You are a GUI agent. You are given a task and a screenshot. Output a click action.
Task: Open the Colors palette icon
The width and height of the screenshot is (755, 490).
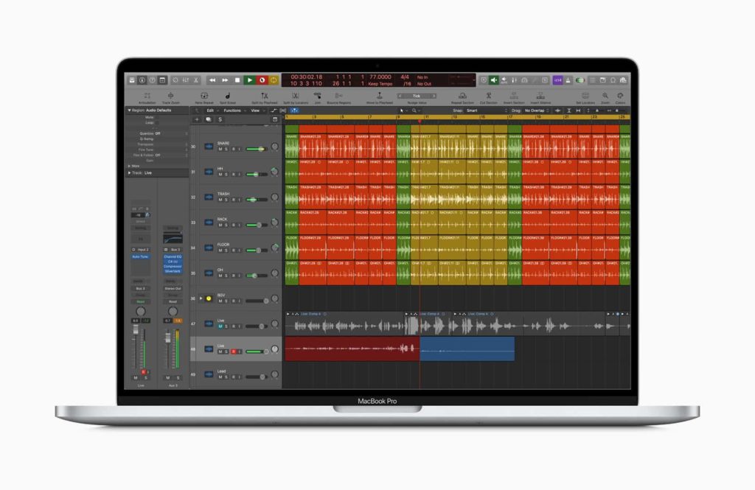(x=620, y=96)
